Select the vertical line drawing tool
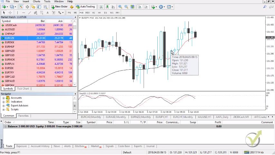The image size is (275, 155). [18, 13]
